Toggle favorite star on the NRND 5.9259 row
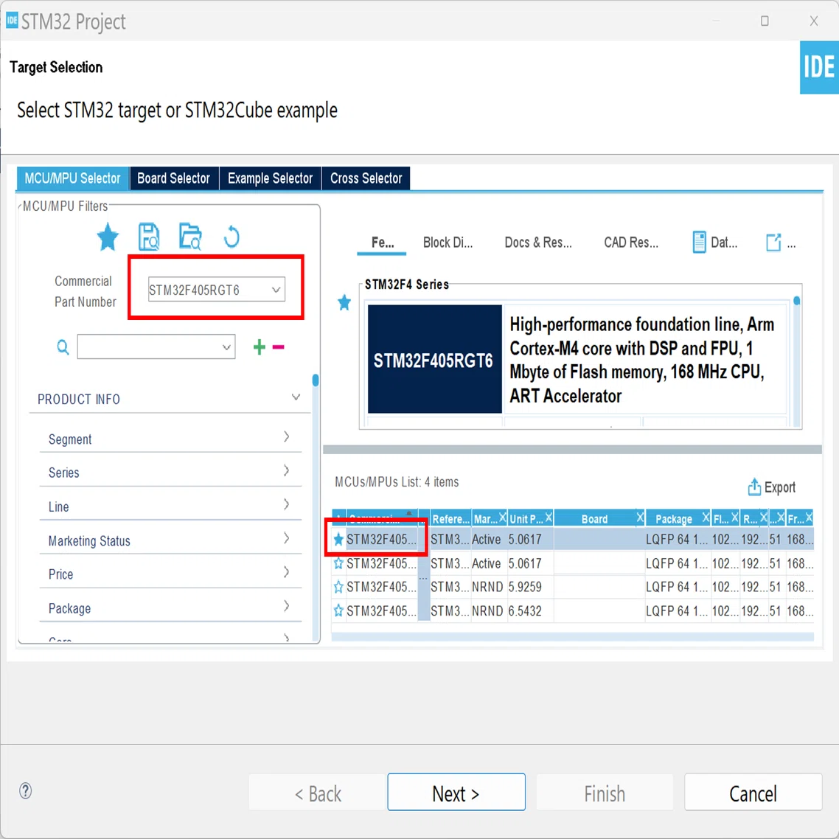839x839 pixels. click(338, 587)
